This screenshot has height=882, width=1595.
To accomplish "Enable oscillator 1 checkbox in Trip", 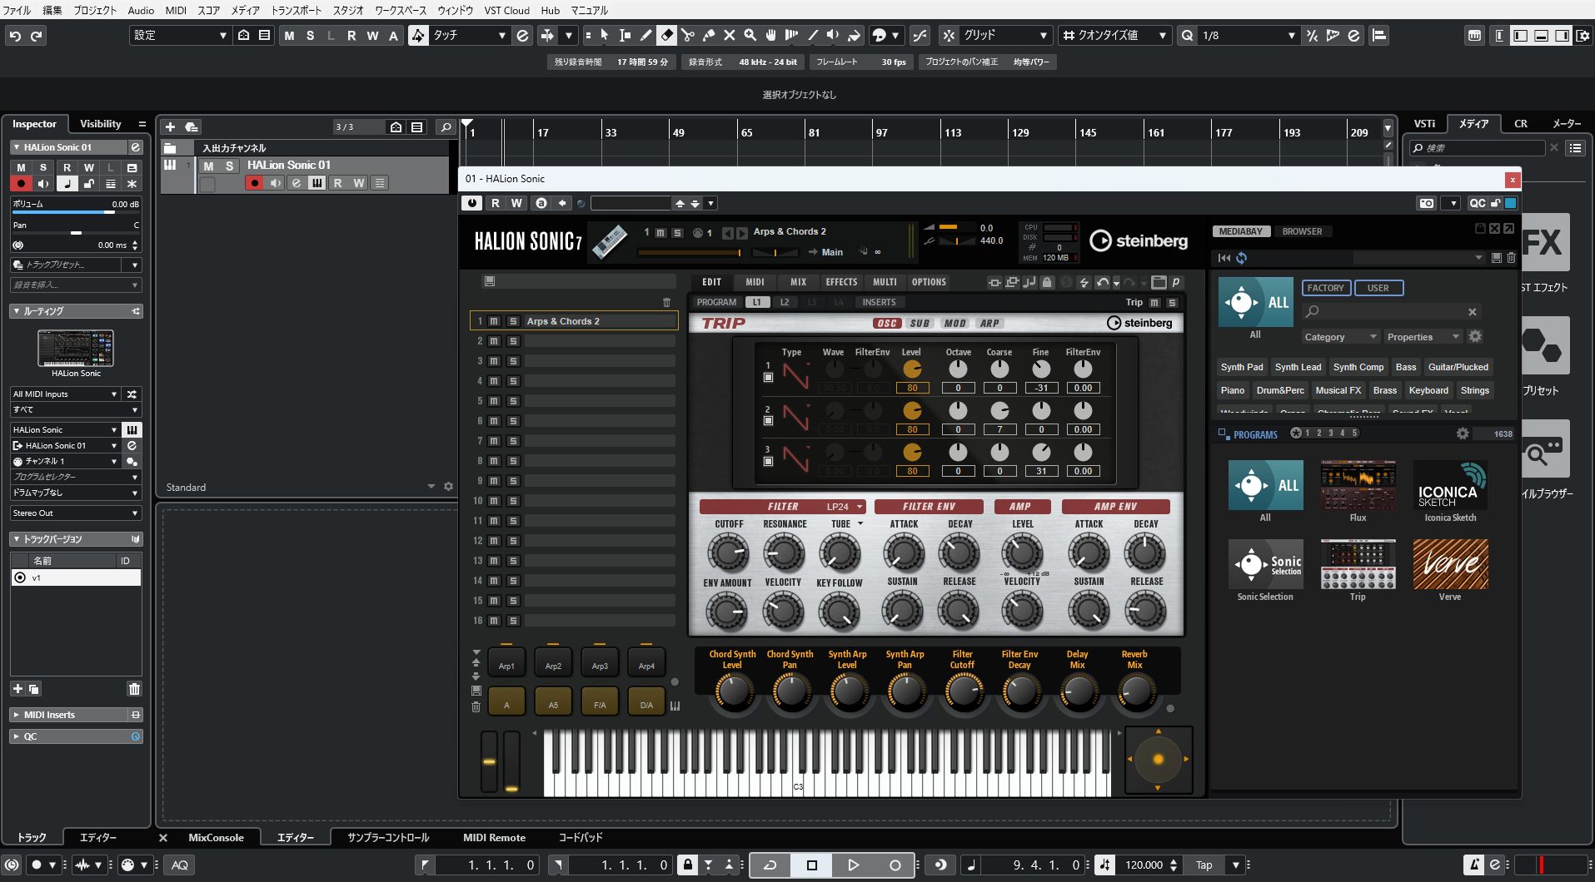I will pos(768,377).
